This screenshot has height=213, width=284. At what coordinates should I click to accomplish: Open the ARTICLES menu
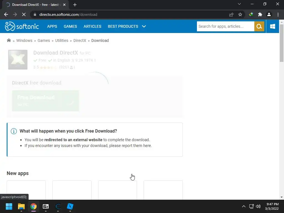click(92, 26)
